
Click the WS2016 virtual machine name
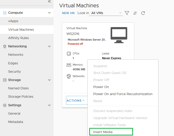coord(73,34)
